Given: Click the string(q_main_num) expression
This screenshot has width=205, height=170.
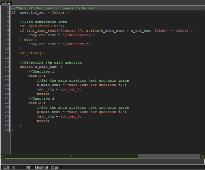Looking at the screenshot, I should point(105,31).
